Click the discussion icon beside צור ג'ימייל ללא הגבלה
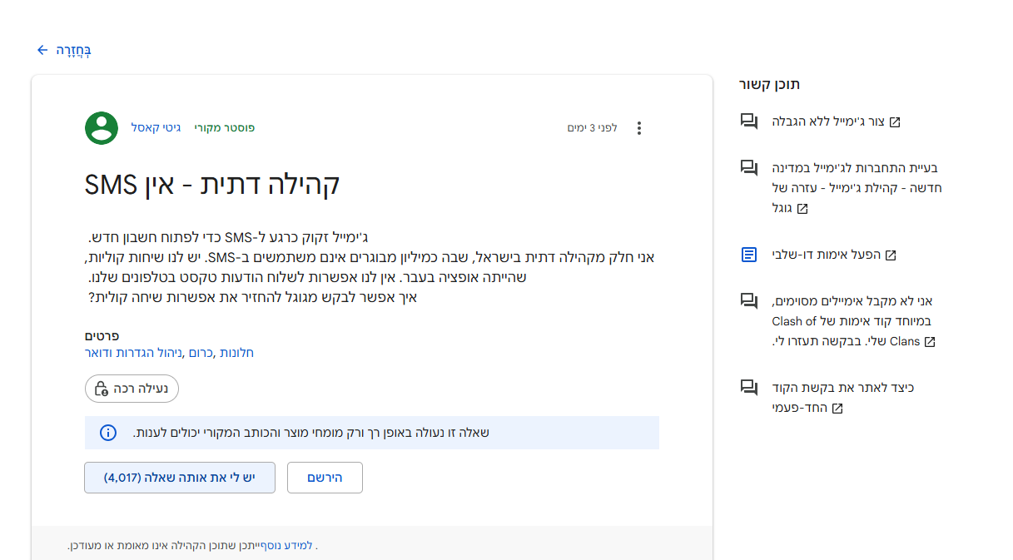 [x=749, y=121]
